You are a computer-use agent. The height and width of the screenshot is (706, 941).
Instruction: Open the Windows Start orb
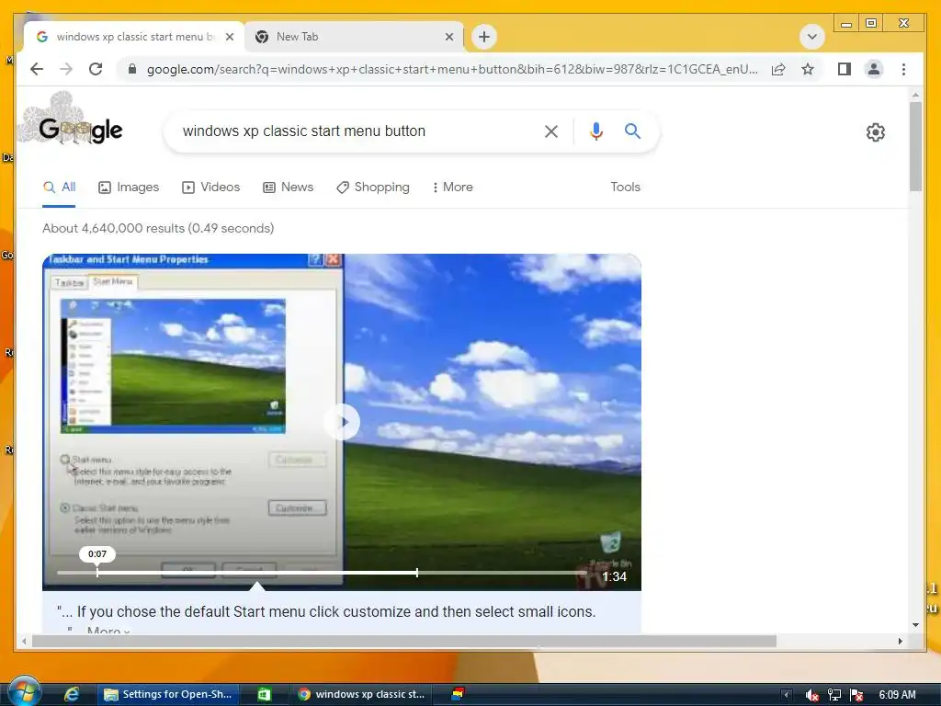pyautogui.click(x=24, y=691)
